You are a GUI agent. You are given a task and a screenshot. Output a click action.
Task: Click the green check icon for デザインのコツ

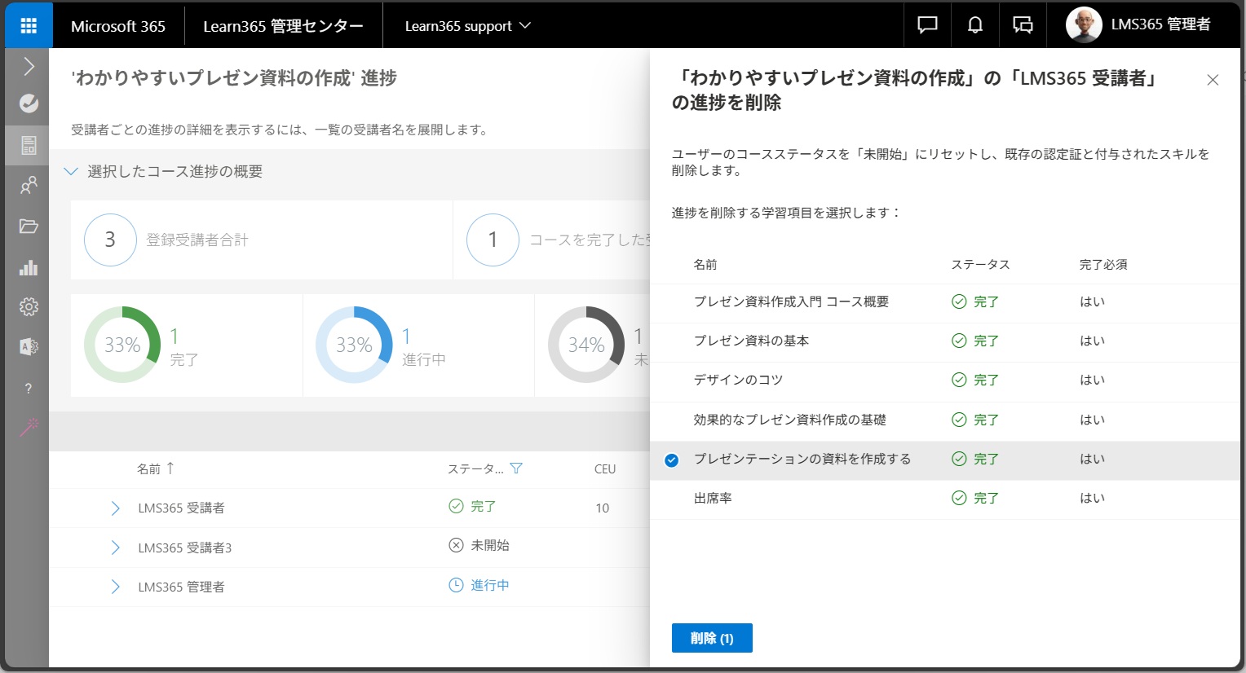pos(959,380)
